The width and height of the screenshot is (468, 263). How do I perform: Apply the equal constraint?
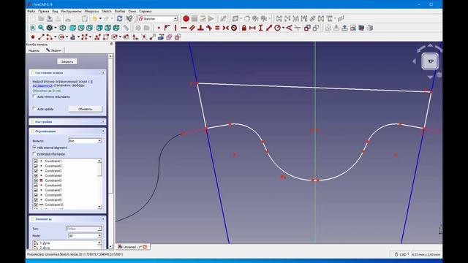pyautogui.click(x=217, y=28)
